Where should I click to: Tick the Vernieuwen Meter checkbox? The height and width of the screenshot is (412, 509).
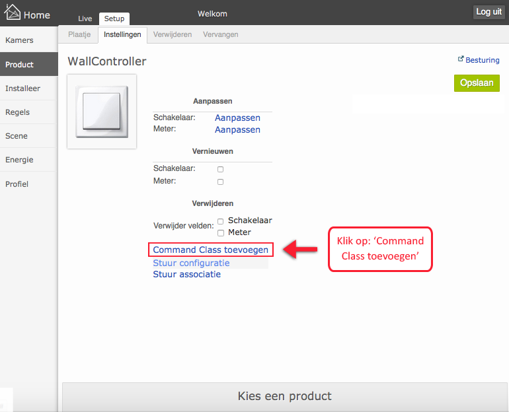click(220, 182)
